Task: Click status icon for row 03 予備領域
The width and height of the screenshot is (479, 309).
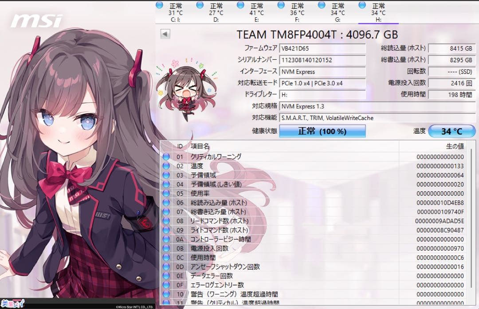Action: [166, 175]
